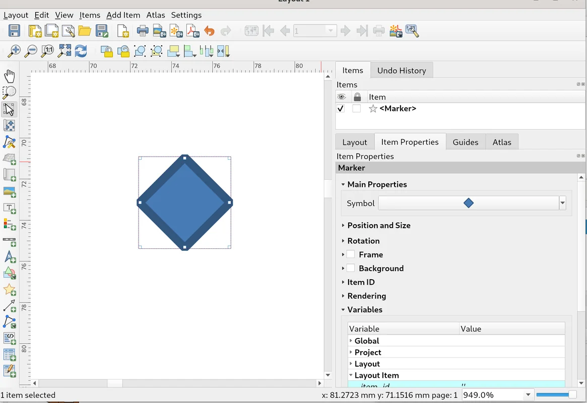Select the Pan Layout hand tool

coord(9,77)
